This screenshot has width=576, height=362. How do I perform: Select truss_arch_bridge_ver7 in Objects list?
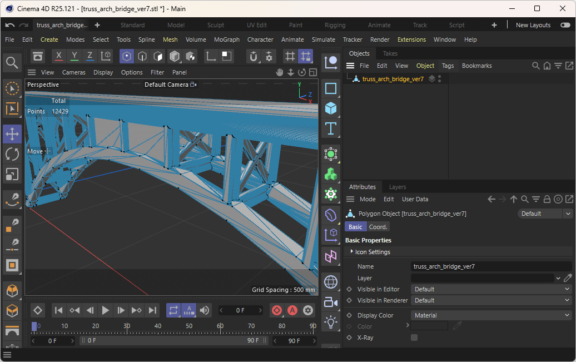tap(393, 79)
